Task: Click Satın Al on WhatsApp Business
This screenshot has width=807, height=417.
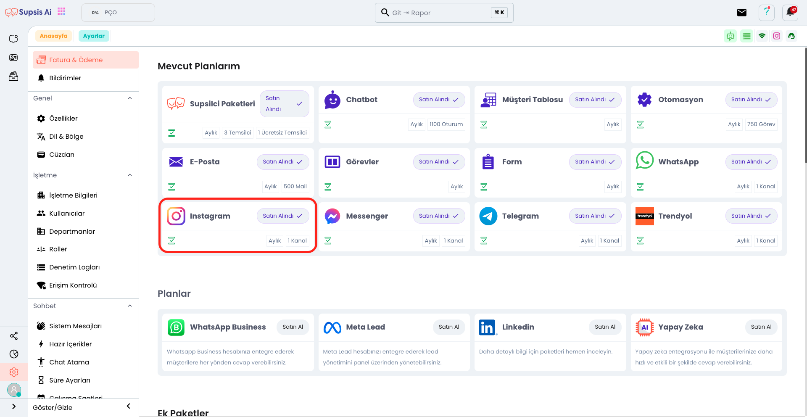Action: click(x=293, y=327)
